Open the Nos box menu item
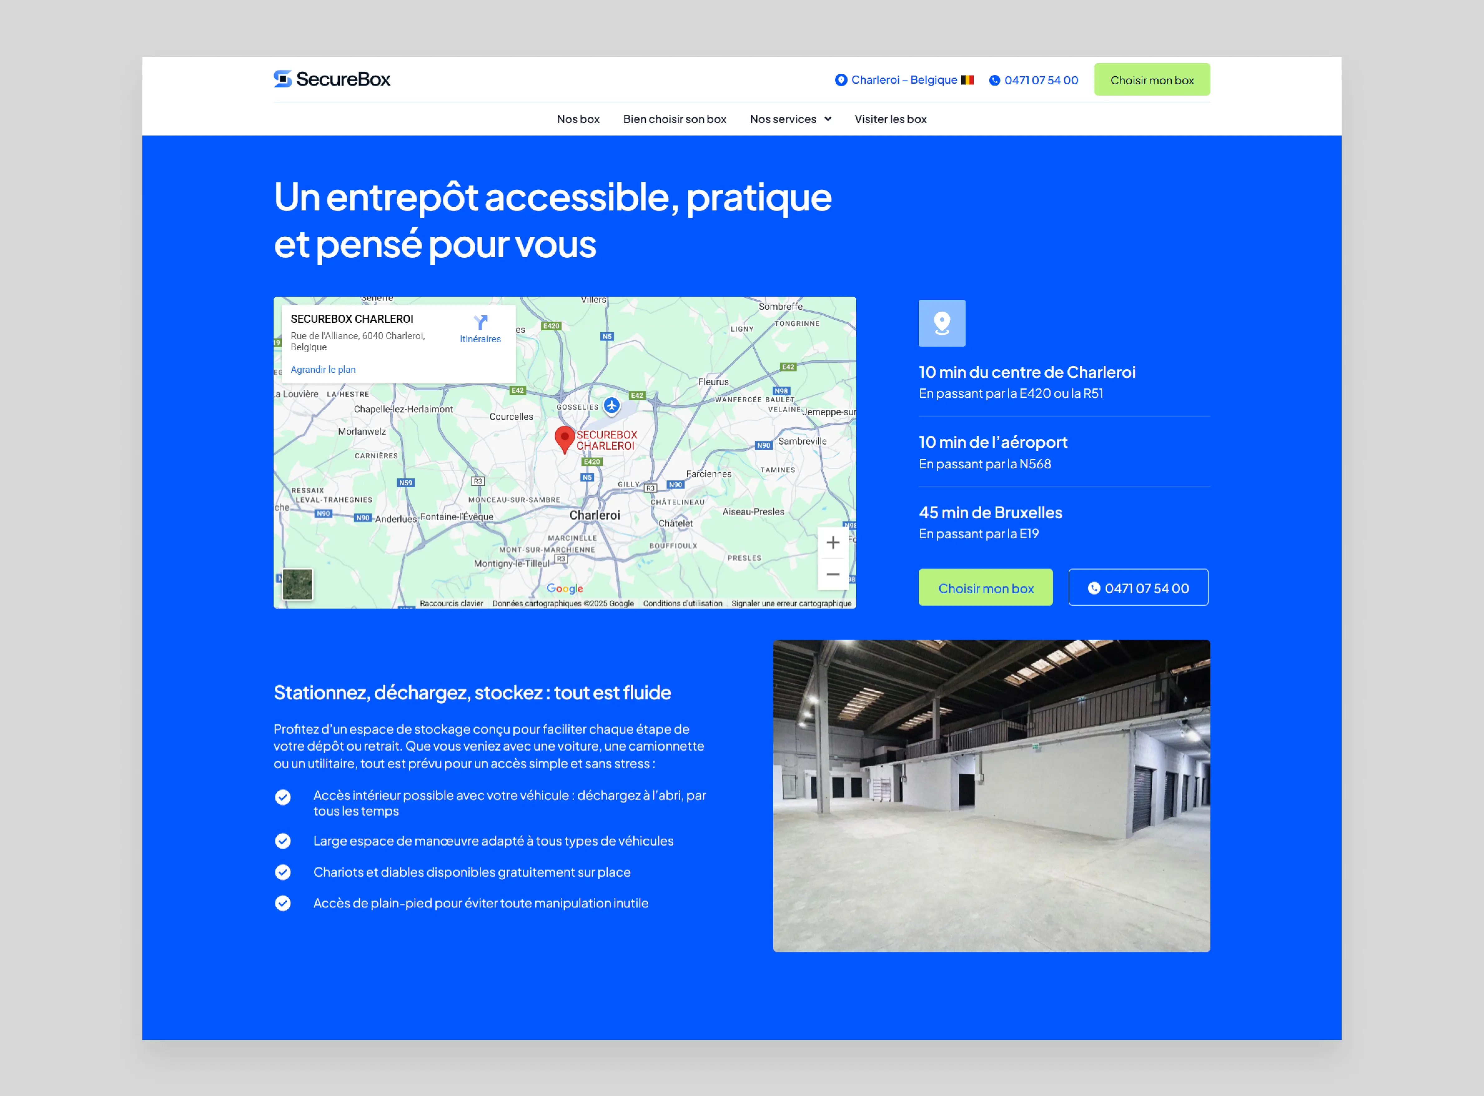The width and height of the screenshot is (1484, 1096). coord(578,119)
